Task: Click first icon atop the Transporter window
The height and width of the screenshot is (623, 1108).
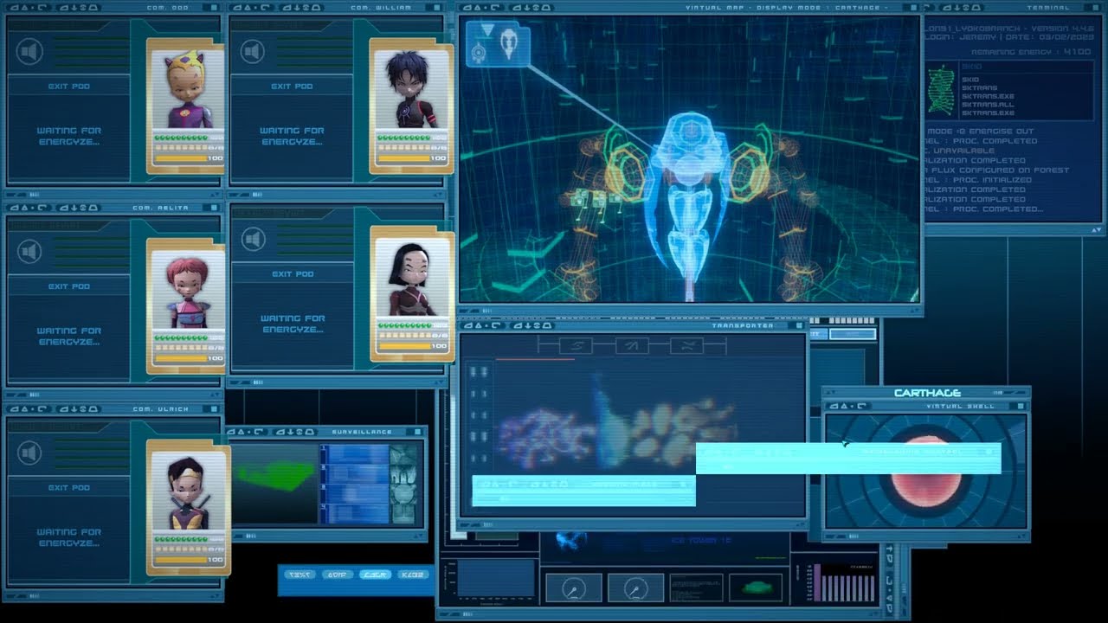Action: coord(576,346)
